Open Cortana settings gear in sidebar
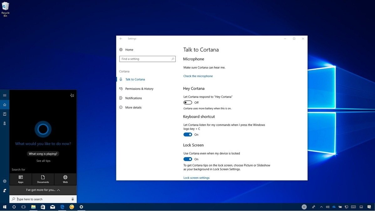 5,181
